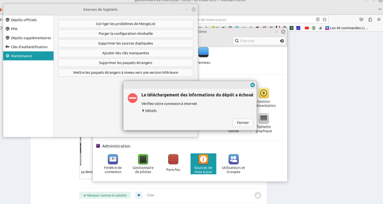
Task: Launch the Pare-feu firewall tool
Action: [x=173, y=163]
